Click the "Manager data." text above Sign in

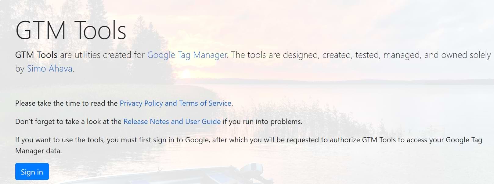click(38, 151)
